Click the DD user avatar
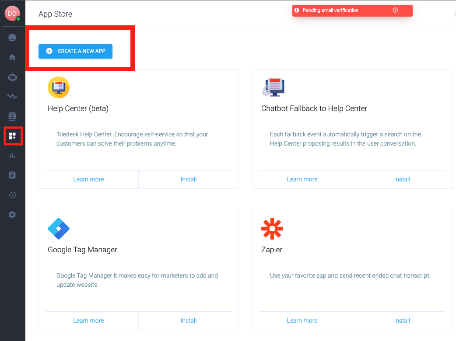This screenshot has height=341, width=456. (12, 14)
